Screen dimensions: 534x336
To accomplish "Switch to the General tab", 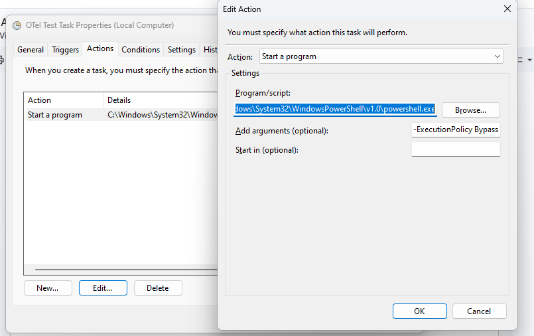I will (x=31, y=50).
